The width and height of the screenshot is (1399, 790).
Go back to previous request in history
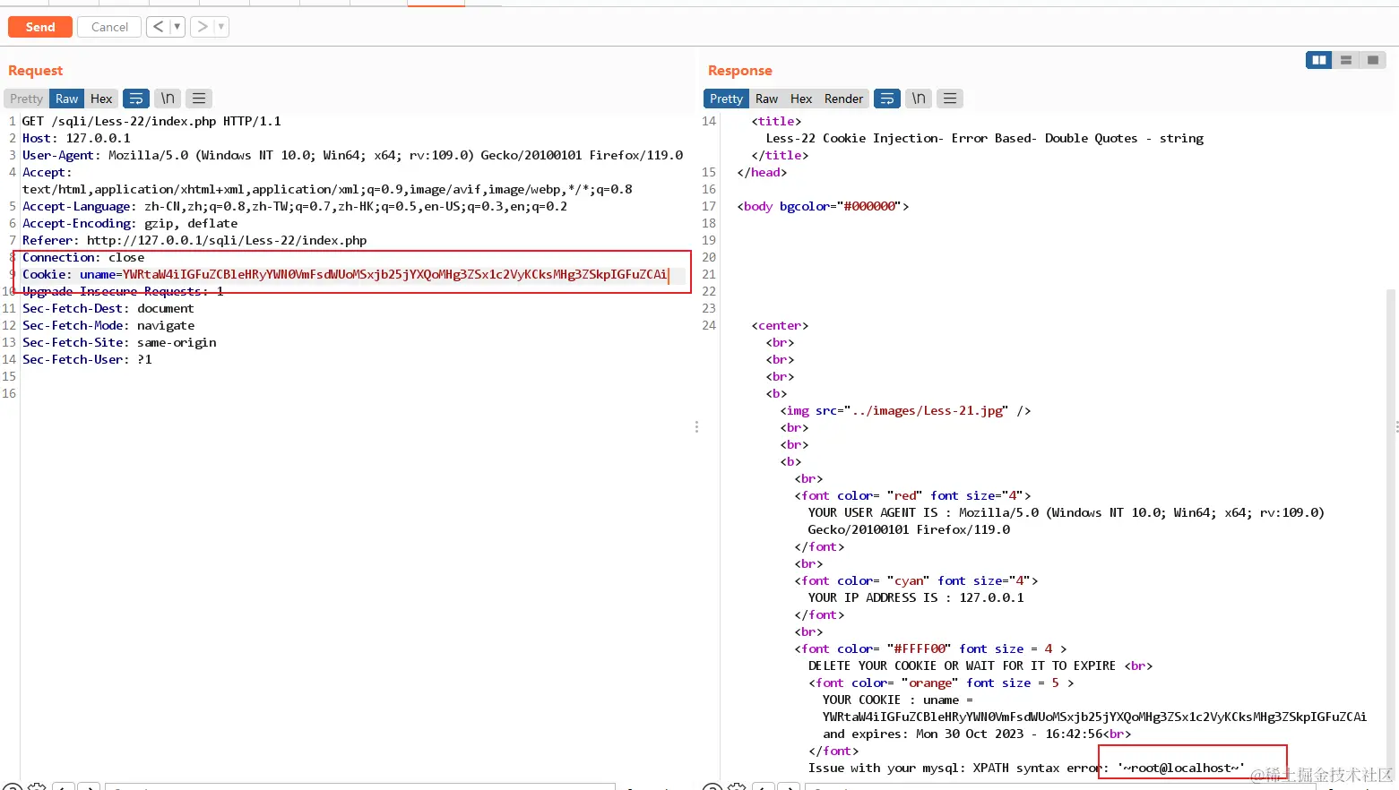click(x=158, y=27)
